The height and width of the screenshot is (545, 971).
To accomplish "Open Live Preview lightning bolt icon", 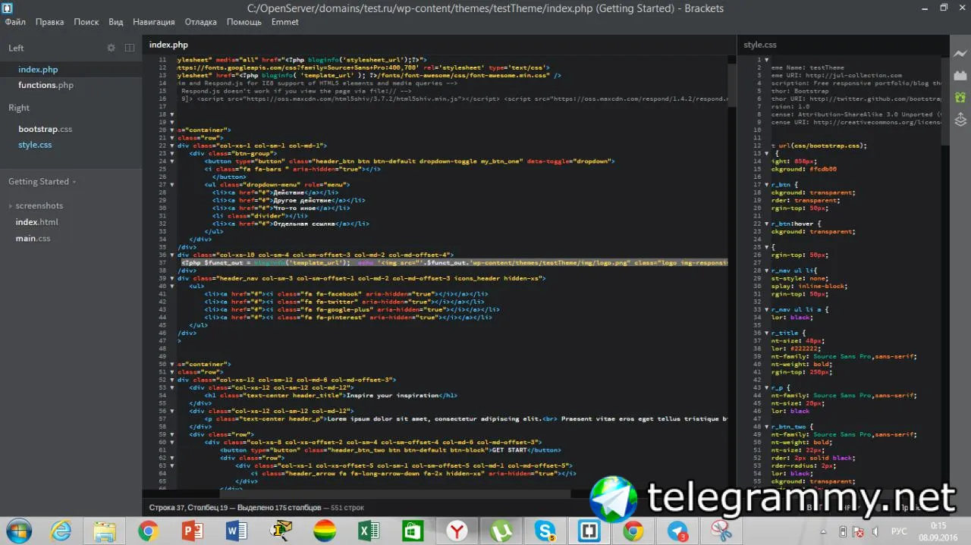I will 960,54.
